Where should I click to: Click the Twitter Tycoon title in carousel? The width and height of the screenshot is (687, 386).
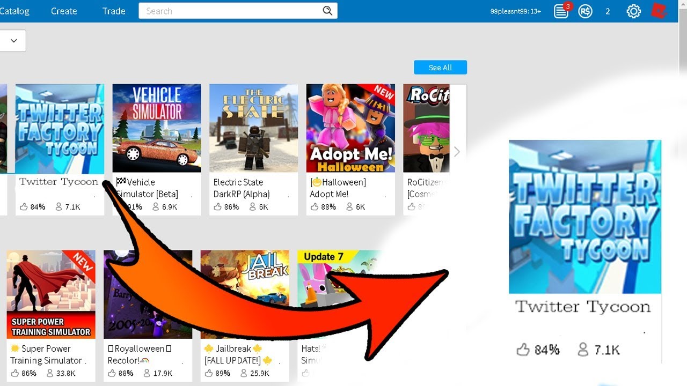click(x=59, y=182)
